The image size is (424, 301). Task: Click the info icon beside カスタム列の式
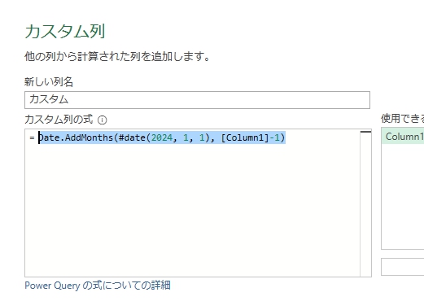click(103, 120)
